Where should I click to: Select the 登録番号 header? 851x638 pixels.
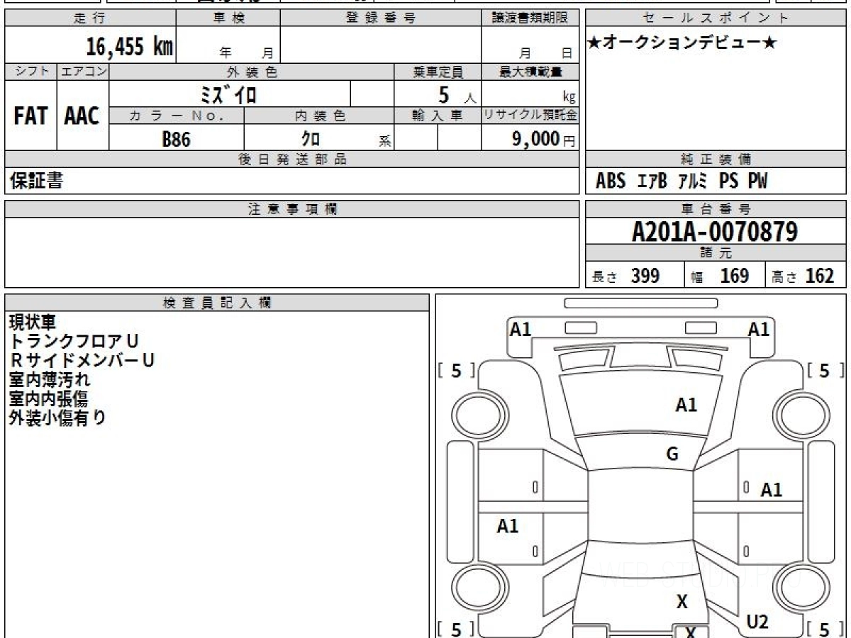381,18
